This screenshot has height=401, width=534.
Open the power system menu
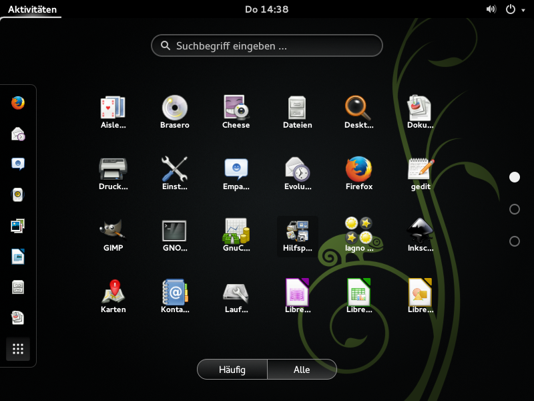coord(510,9)
